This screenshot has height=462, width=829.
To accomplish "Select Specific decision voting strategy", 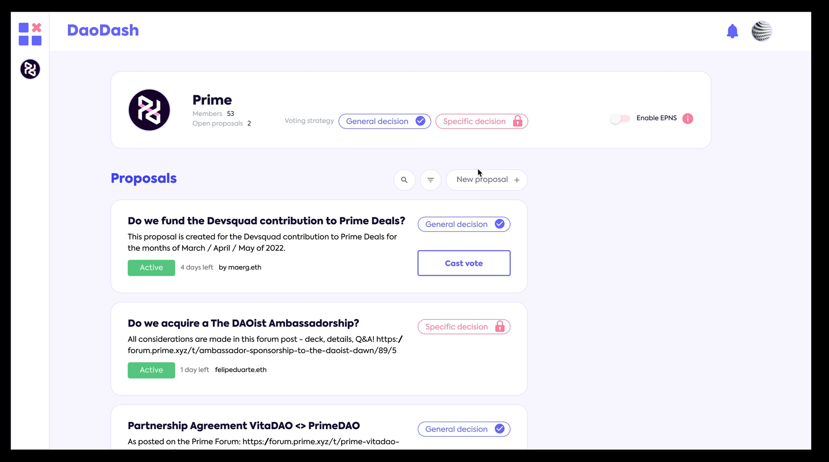I will 482,121.
